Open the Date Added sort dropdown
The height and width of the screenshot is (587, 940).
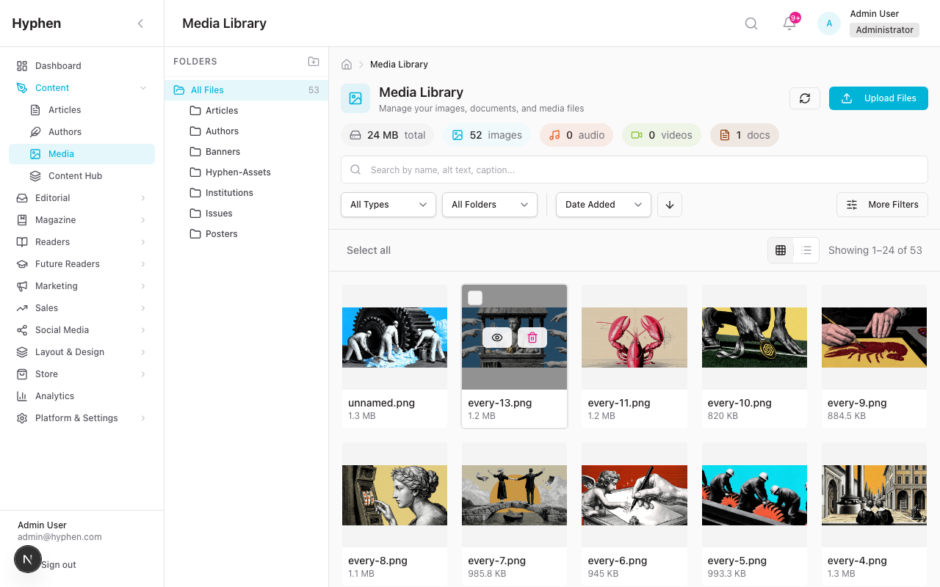point(604,205)
